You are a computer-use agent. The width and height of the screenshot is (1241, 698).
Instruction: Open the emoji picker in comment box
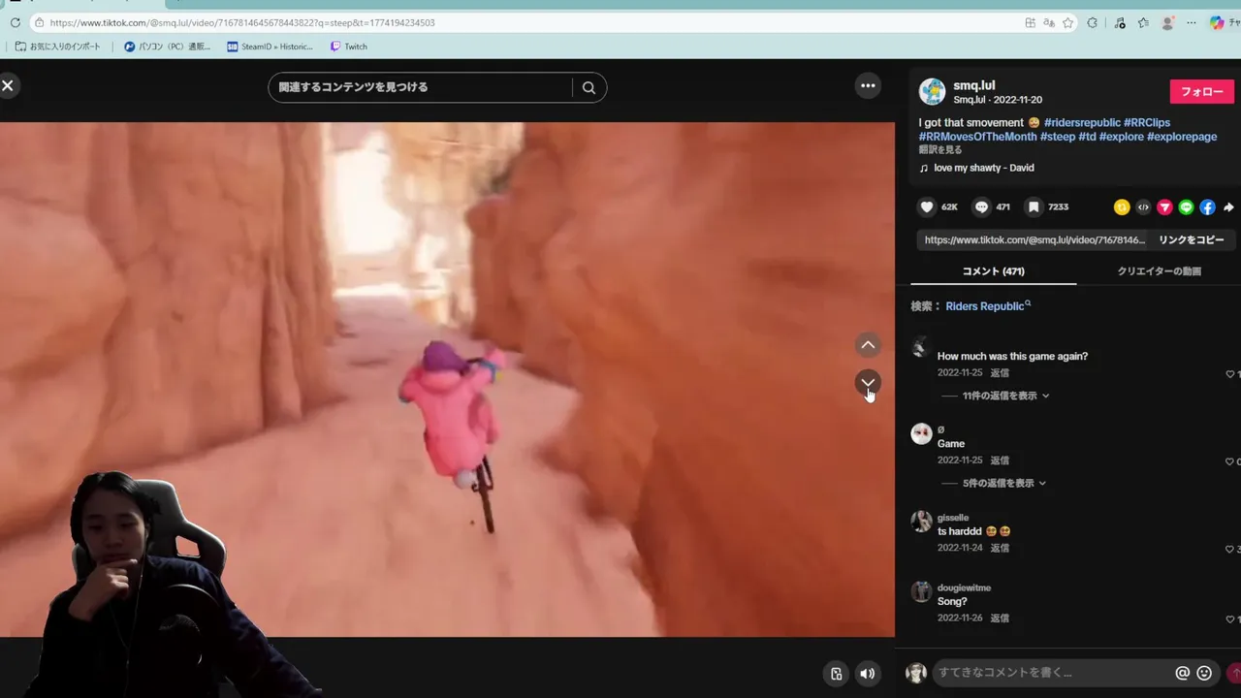click(1204, 673)
